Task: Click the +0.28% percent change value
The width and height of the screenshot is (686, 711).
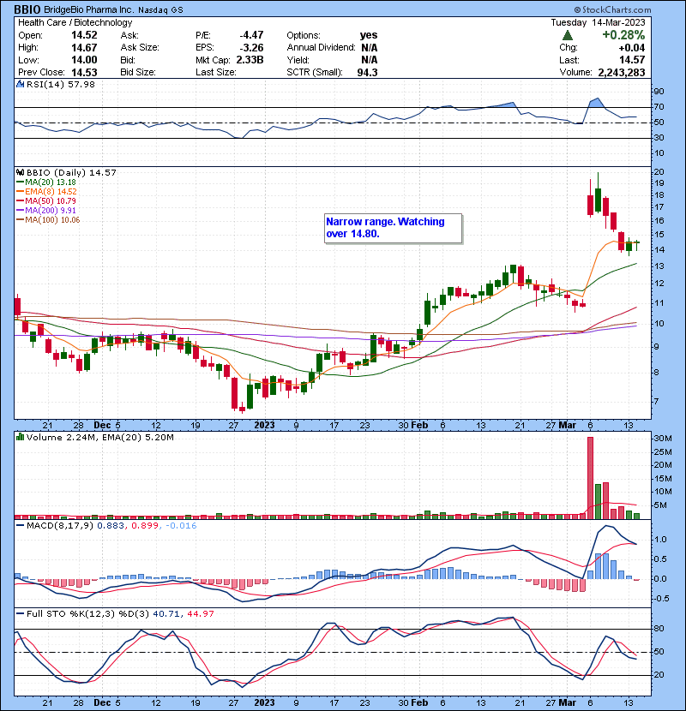Action: click(x=623, y=35)
